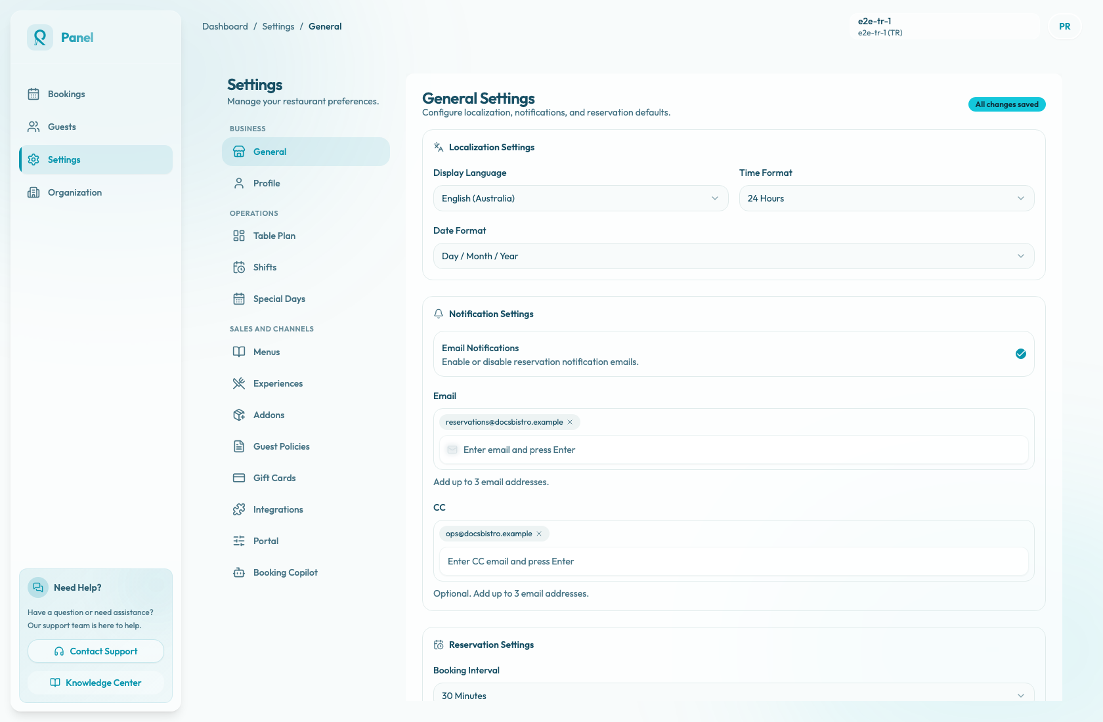The width and height of the screenshot is (1103, 722).
Task: Click the Organization building icon
Action: click(x=33, y=192)
